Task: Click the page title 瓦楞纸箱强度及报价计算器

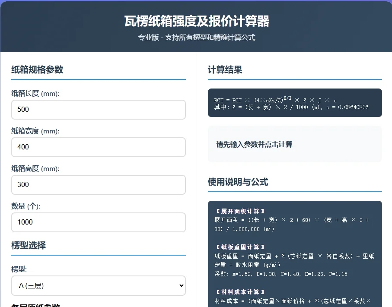Action: 197,21
